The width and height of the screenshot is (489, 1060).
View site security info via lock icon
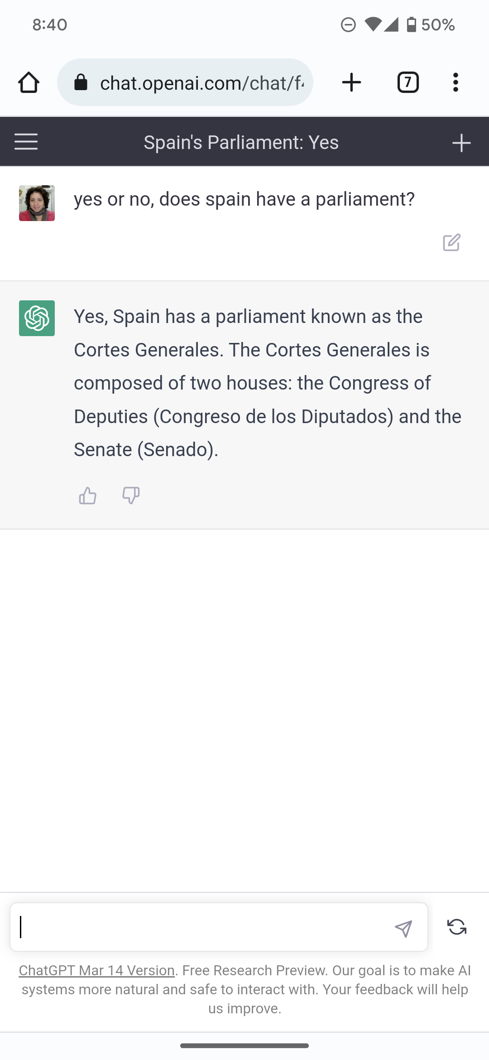[x=81, y=82]
